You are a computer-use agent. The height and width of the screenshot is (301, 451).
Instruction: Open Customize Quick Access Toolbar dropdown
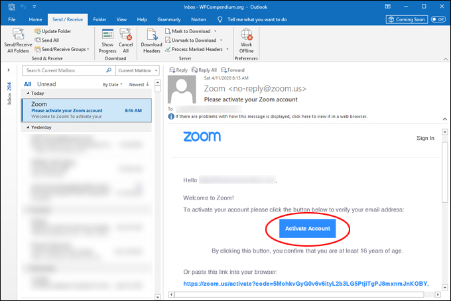tap(34, 7)
